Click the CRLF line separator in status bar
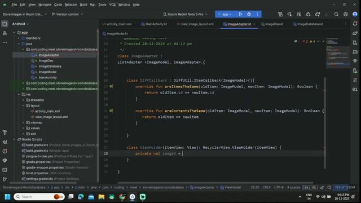The height and width of the screenshot is (203, 361). 266,187
